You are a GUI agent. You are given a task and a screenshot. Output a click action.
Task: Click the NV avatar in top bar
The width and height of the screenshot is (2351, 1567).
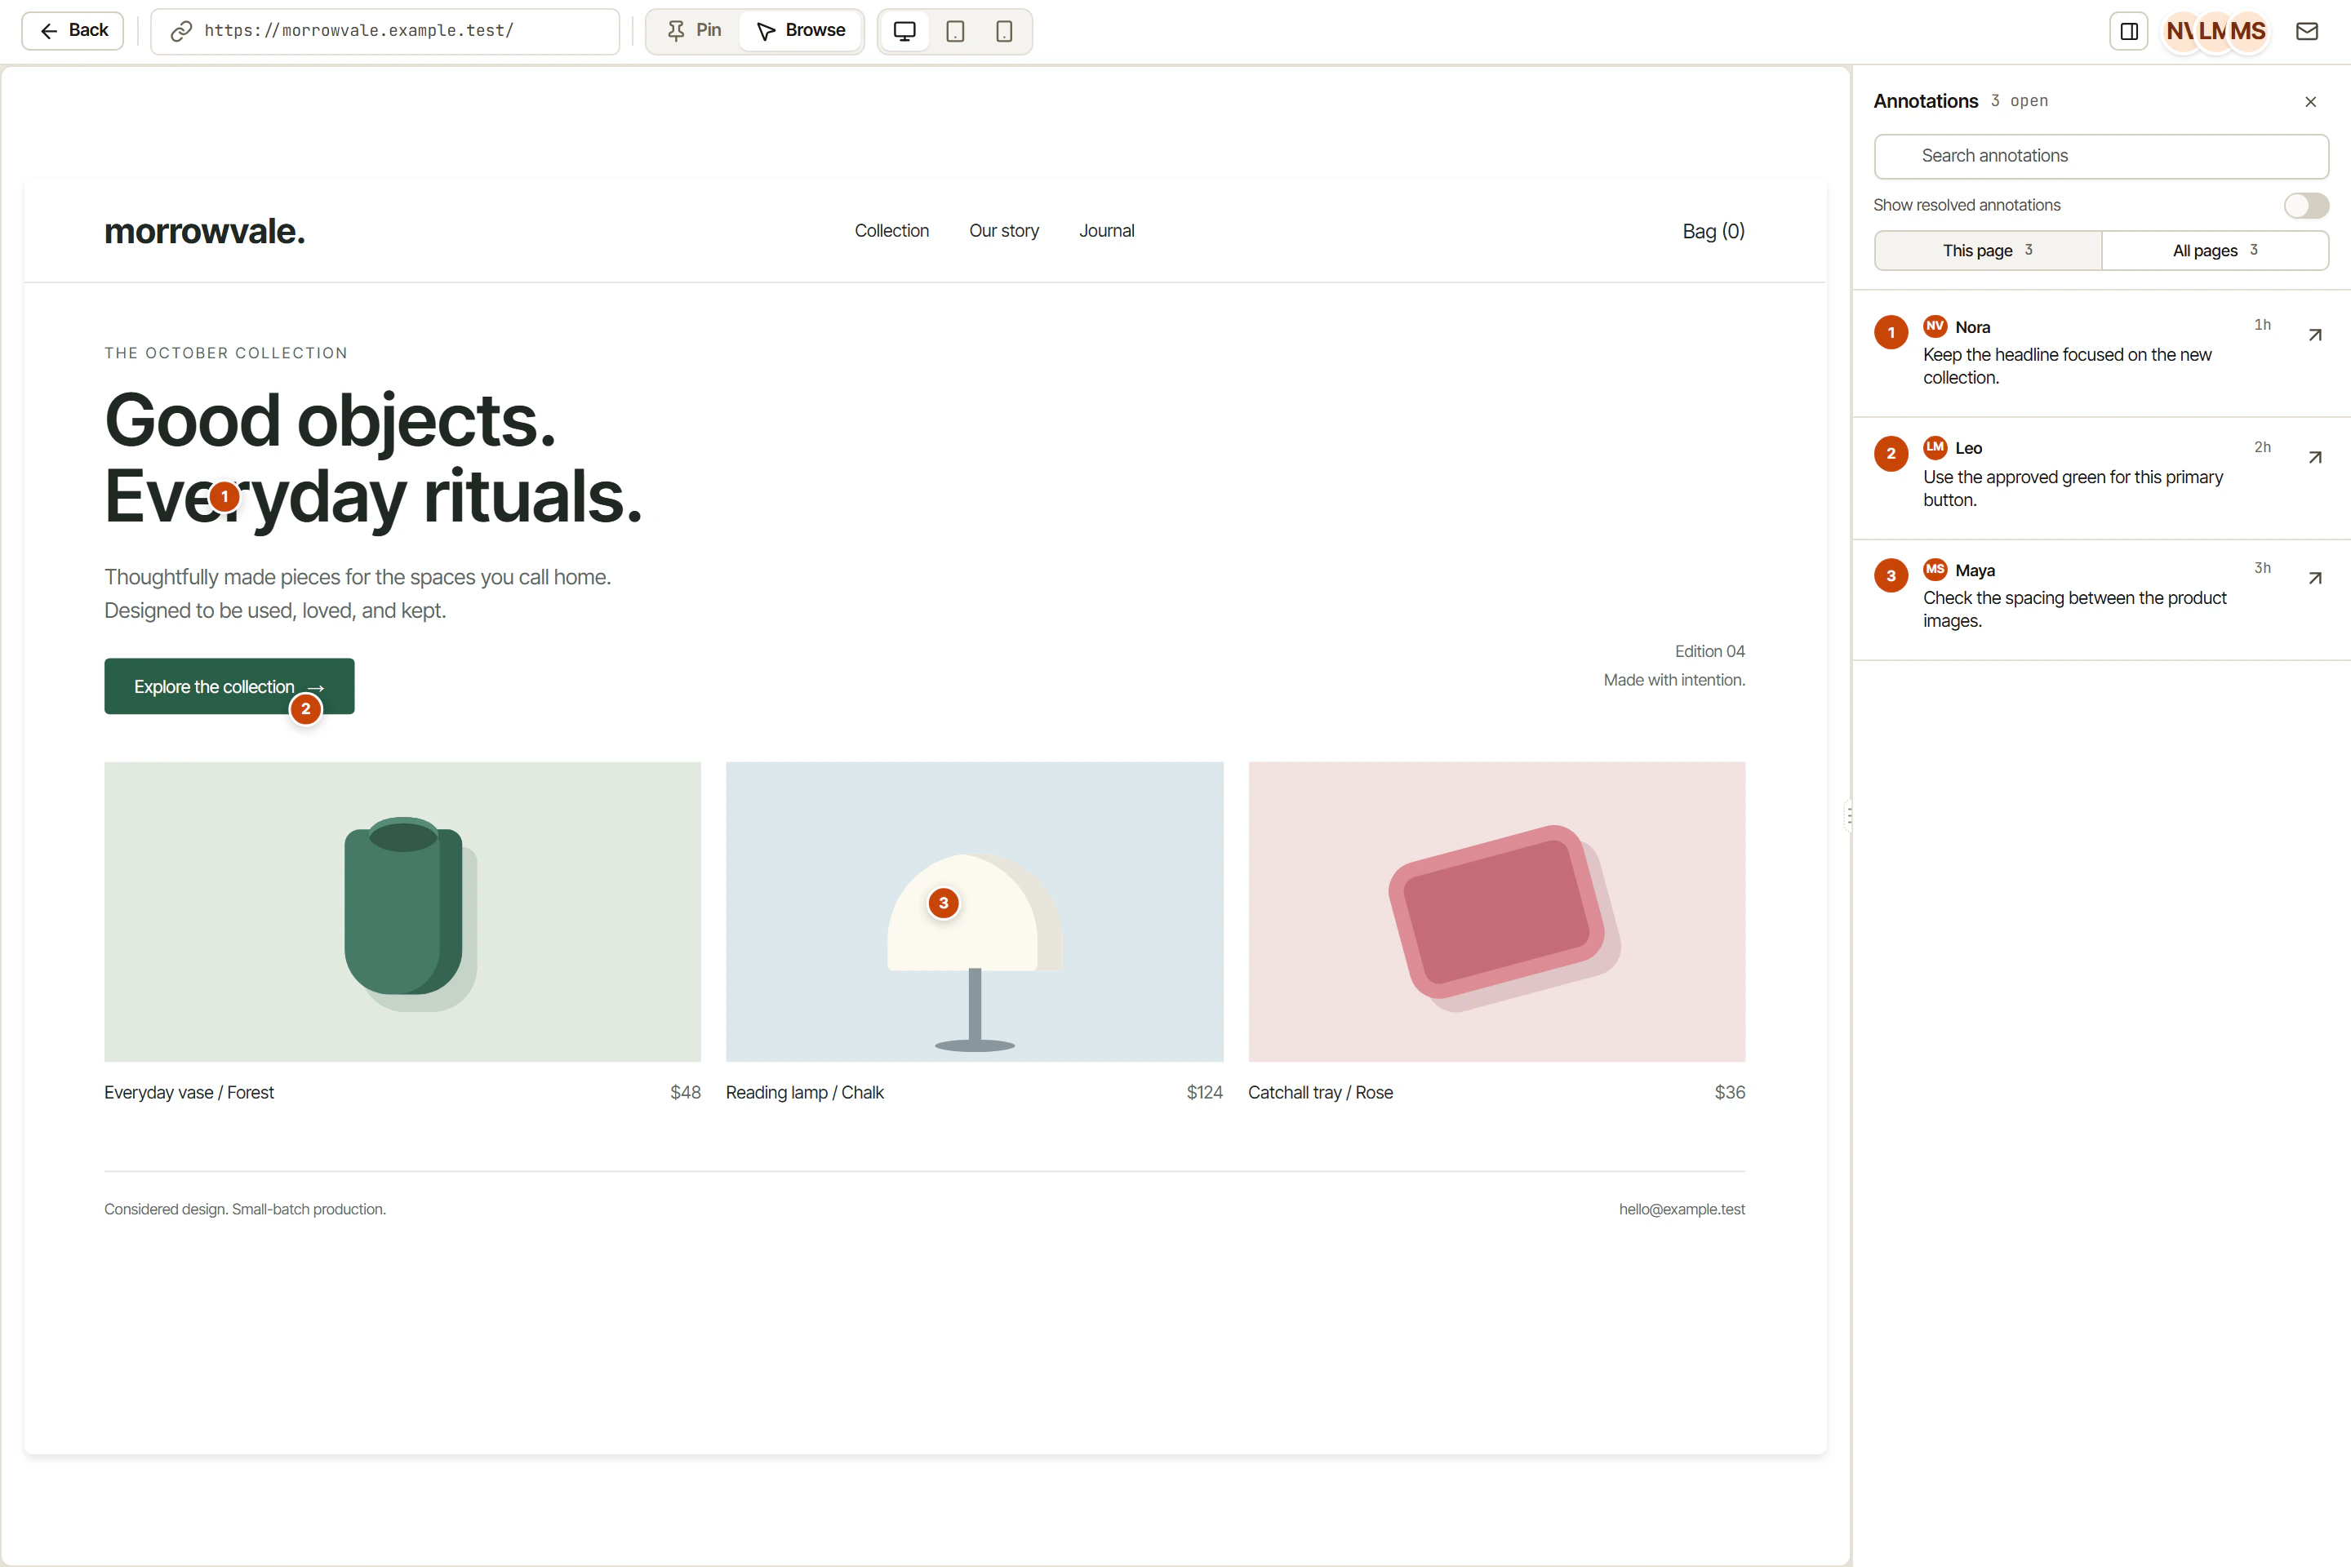click(x=2181, y=31)
